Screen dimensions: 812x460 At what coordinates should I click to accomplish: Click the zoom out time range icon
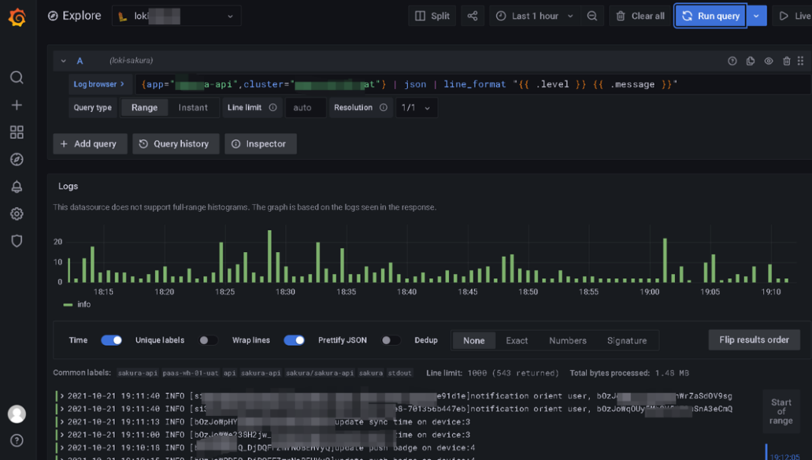pos(592,16)
